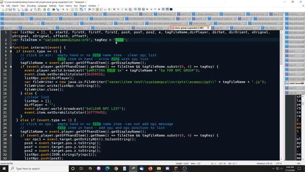Open the Search menu
Screen dimensions: 305x172
[x=15, y=6]
